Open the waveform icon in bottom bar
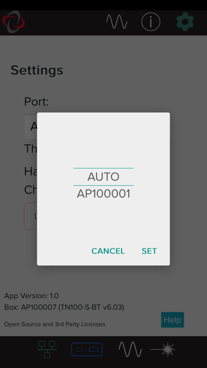This screenshot has height=368, width=207. 130,349
